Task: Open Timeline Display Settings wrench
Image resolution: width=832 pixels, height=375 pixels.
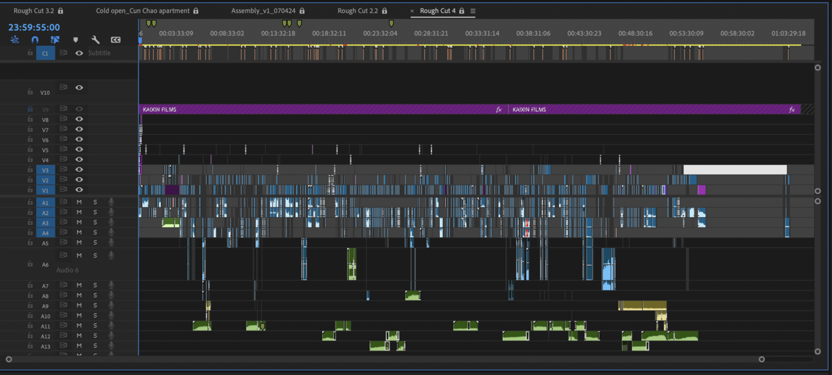Action: click(95, 40)
